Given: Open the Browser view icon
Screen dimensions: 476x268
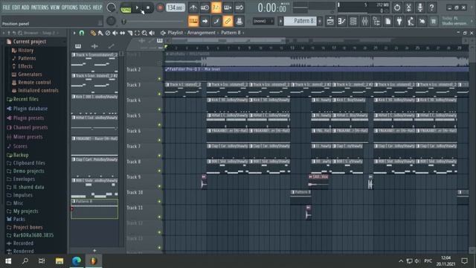Looking at the screenshot, I should click(x=376, y=21).
